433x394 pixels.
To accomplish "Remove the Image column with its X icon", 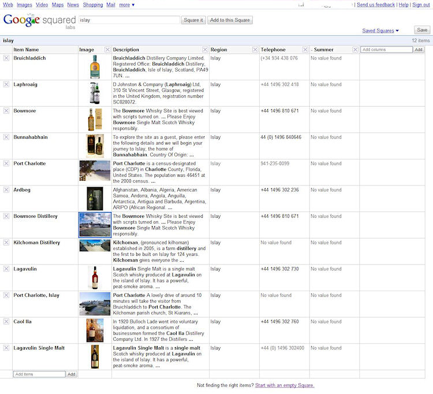I will [x=107, y=50].
